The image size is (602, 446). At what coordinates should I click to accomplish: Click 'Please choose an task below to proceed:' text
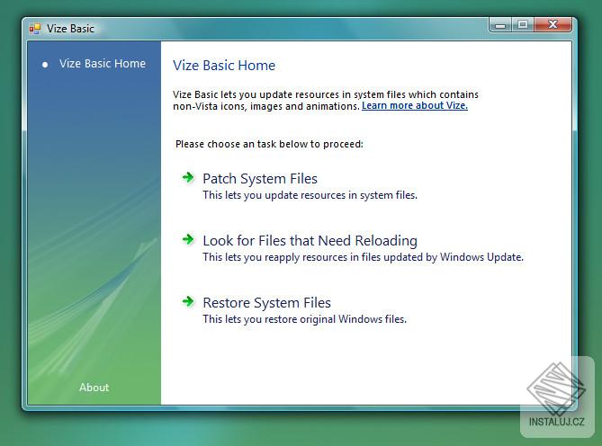pyautogui.click(x=269, y=144)
